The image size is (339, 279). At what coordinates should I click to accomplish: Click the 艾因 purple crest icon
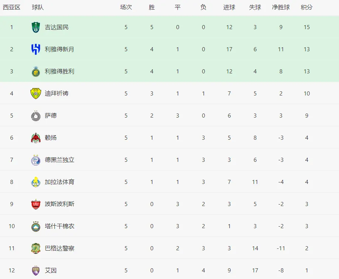tap(36, 271)
